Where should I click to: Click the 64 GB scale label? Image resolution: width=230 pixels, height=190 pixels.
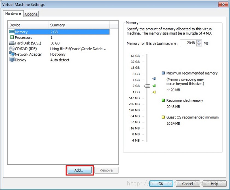(135, 56)
